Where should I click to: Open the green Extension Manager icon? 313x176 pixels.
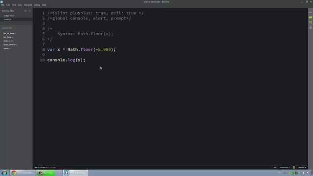[x=311, y=18]
